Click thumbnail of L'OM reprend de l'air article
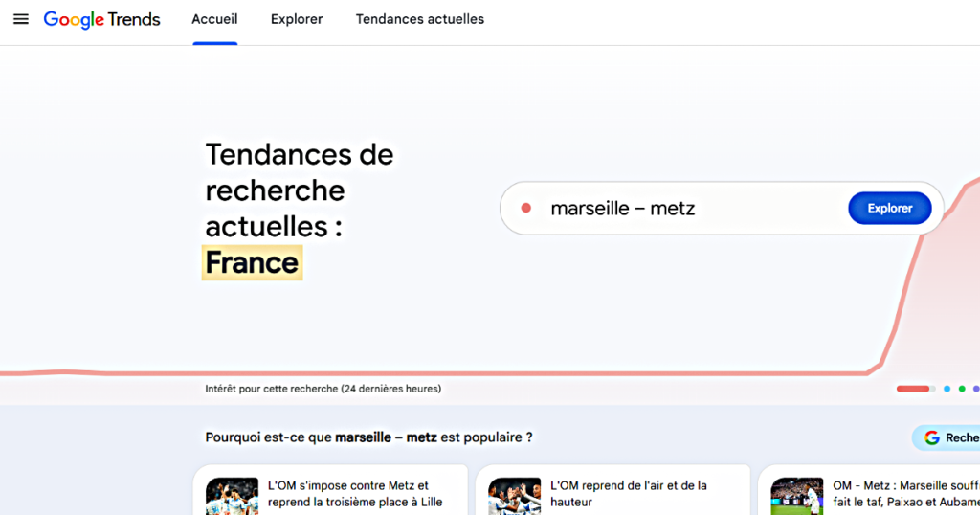Viewport: 980px width, 515px height. [514, 496]
